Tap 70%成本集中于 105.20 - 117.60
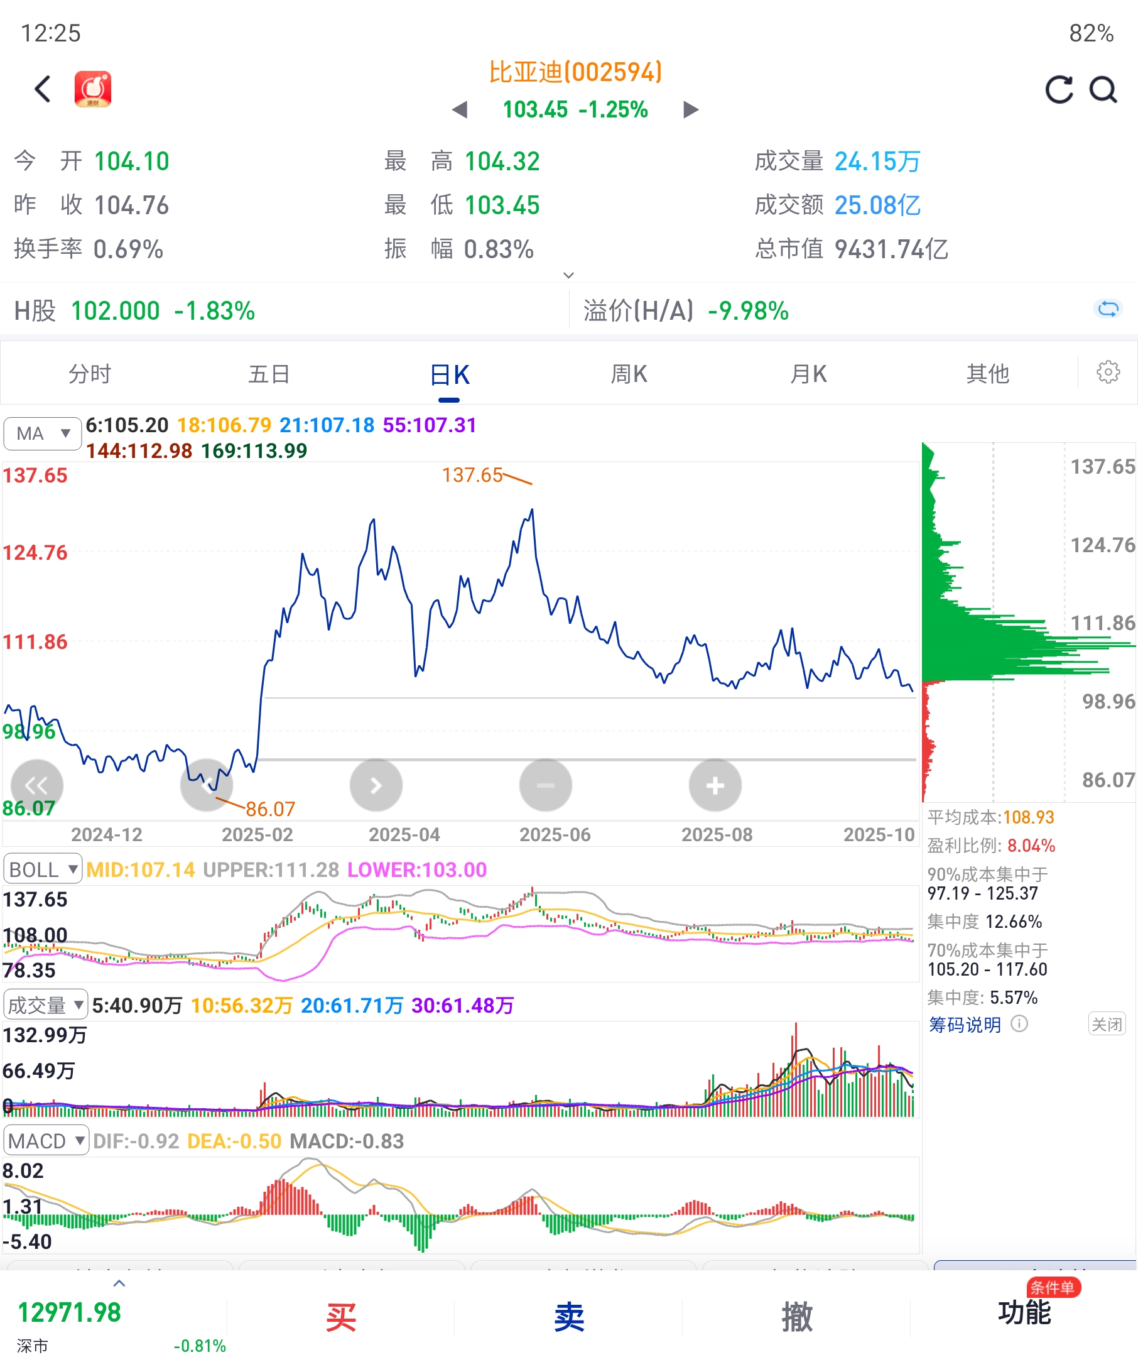Image resolution: width=1138 pixels, height=1367 pixels. pyautogui.click(x=988, y=959)
